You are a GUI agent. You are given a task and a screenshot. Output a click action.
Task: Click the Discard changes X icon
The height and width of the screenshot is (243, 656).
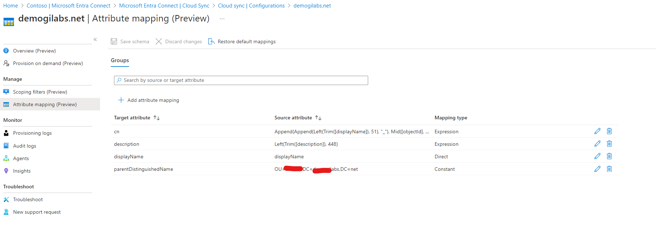[158, 41]
